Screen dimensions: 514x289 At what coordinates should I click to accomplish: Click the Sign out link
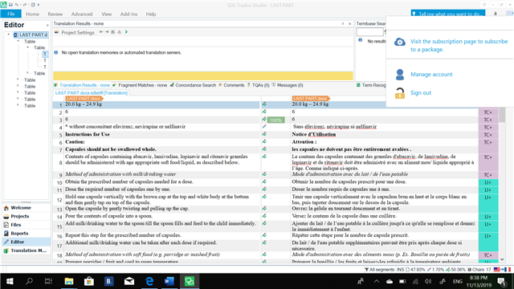(x=421, y=93)
